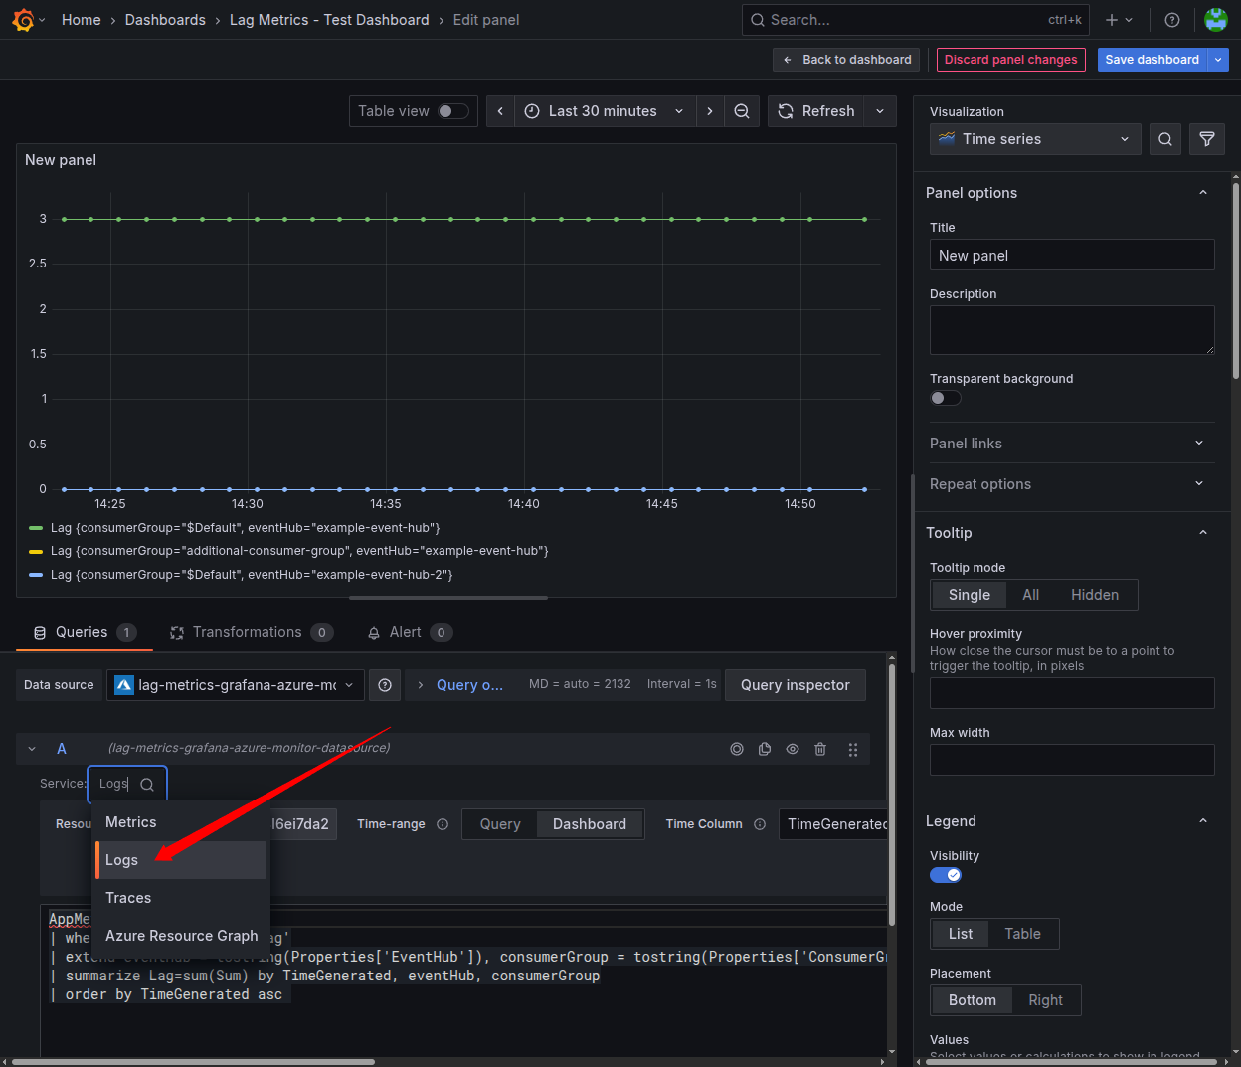Search visualization types with magnifier icon
This screenshot has height=1067, width=1241.
(x=1165, y=139)
